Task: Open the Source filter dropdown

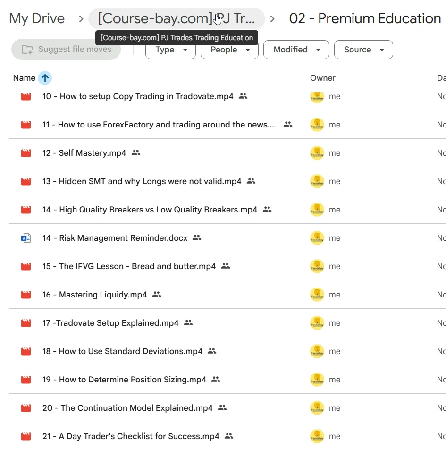Action: [x=363, y=50]
